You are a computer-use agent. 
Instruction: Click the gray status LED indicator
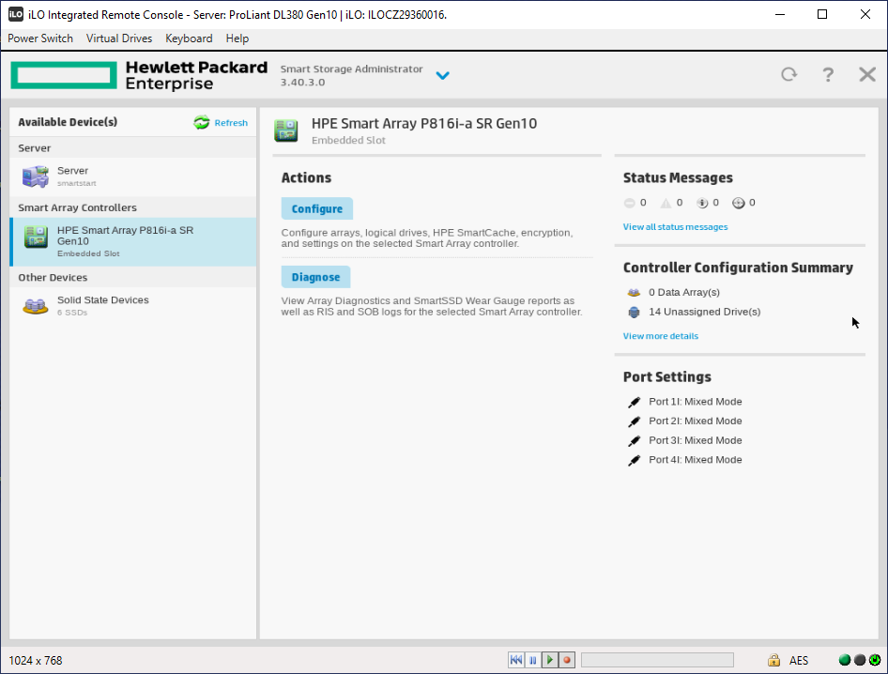[x=860, y=660]
